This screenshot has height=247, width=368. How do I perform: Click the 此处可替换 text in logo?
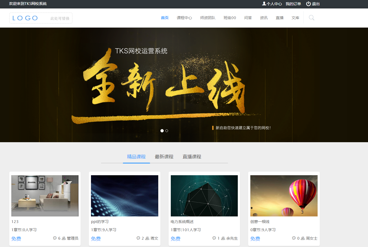(60, 19)
